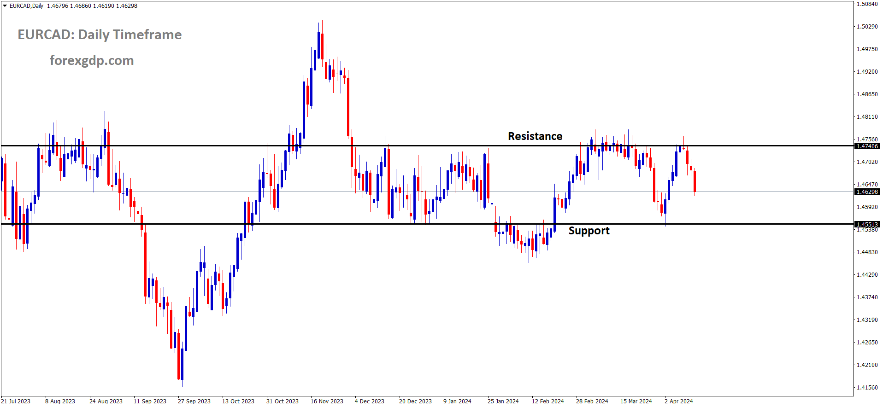Viewport: 883px width, 407px height.
Task: Click date label 31 Oct 2023
Action: [283, 401]
